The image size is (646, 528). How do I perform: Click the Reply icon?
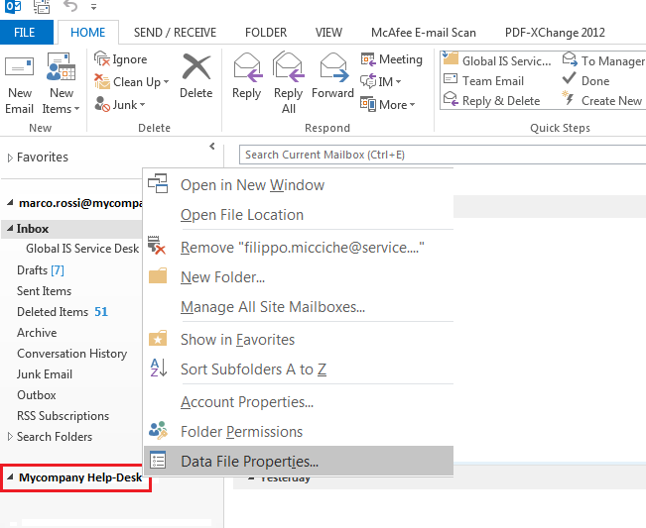coord(246,69)
